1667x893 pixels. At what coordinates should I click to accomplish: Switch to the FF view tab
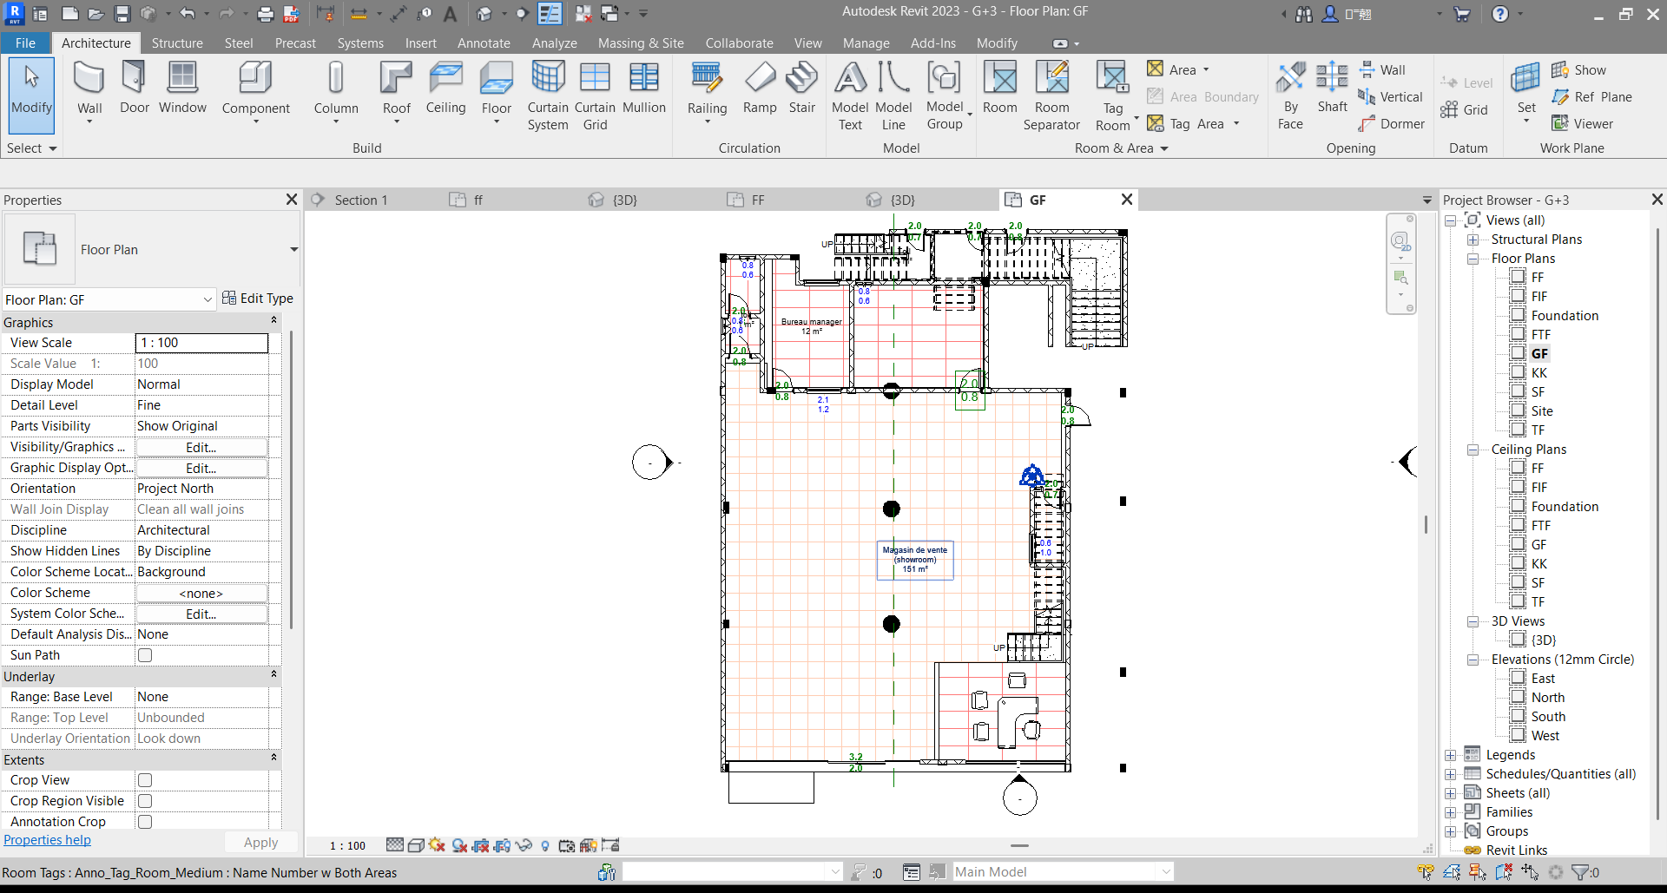[758, 200]
